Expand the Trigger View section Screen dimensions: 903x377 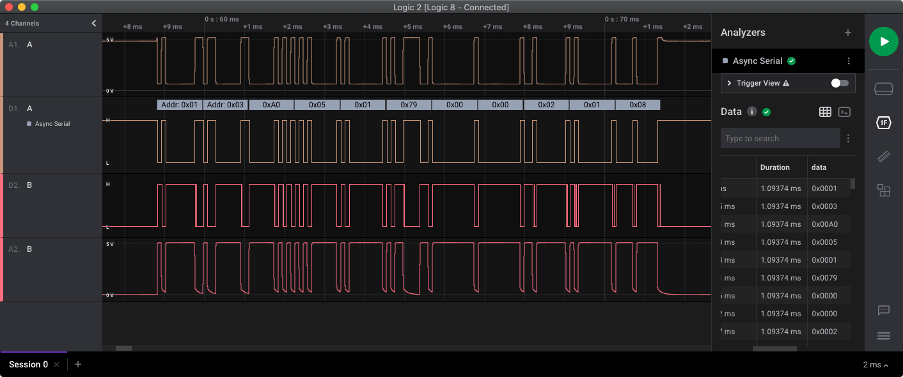pyautogui.click(x=729, y=83)
